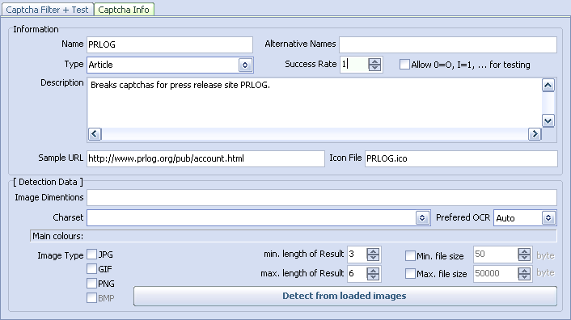Viewport: 571px width, 320px height.
Task: Enable Allow 0=O, I=1 for testing checkbox
Action: point(404,65)
